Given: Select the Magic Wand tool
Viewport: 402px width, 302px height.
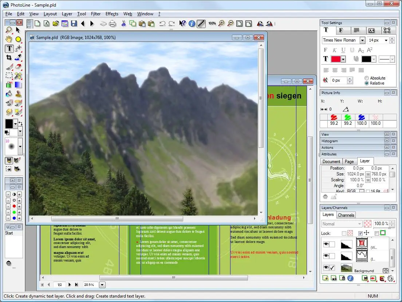Looking at the screenshot, I should pos(18,76).
